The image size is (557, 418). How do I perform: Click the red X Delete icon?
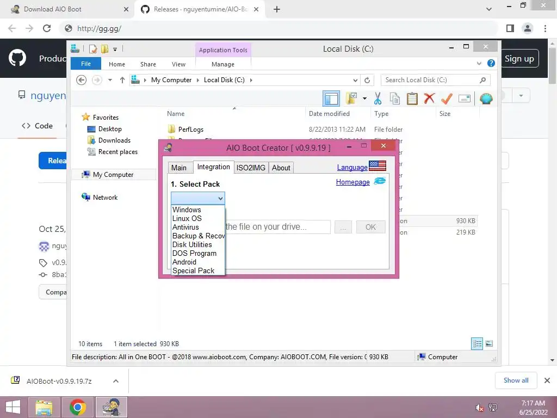click(430, 98)
